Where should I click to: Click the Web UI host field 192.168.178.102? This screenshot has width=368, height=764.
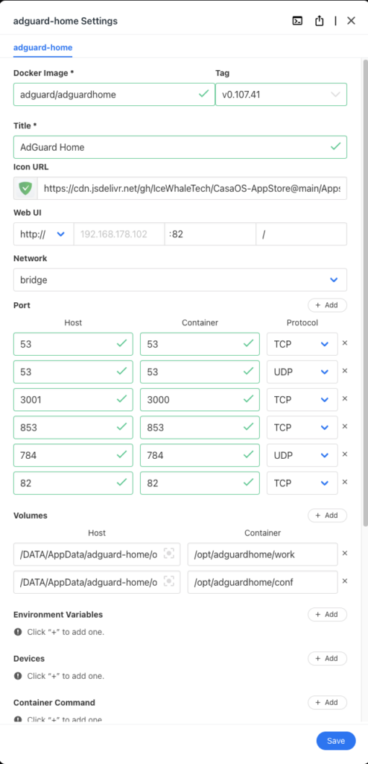pos(119,234)
